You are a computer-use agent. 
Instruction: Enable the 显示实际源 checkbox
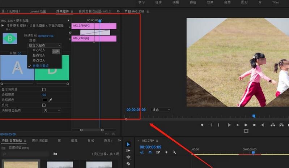click(x=44, y=89)
